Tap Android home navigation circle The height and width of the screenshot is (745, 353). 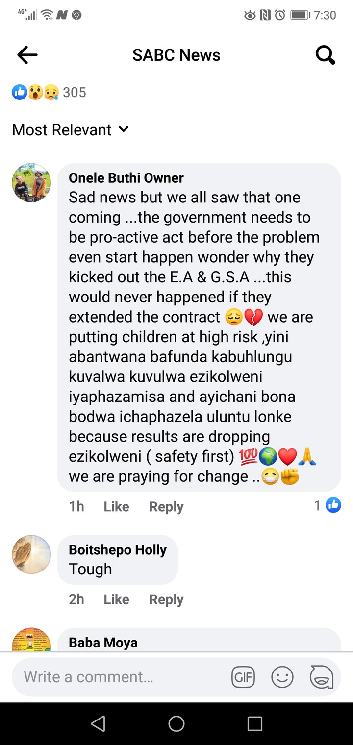coord(176,723)
